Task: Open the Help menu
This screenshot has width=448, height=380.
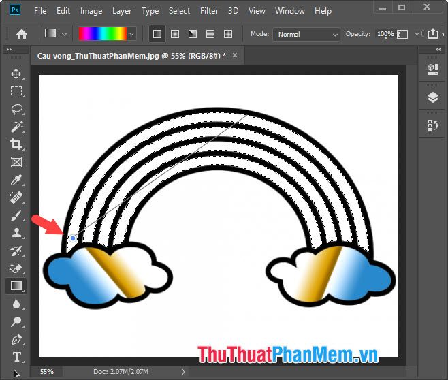Action: point(323,11)
